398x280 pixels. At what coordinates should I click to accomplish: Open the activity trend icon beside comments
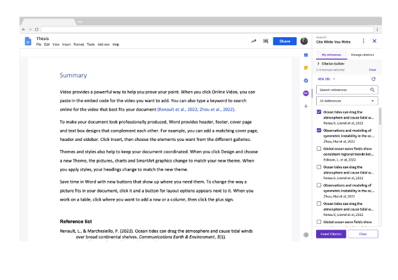253,41
